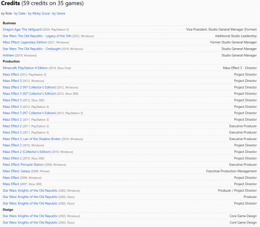
Task: Open Star Wars: Legacy of the Sith link
Action: point(37,36)
